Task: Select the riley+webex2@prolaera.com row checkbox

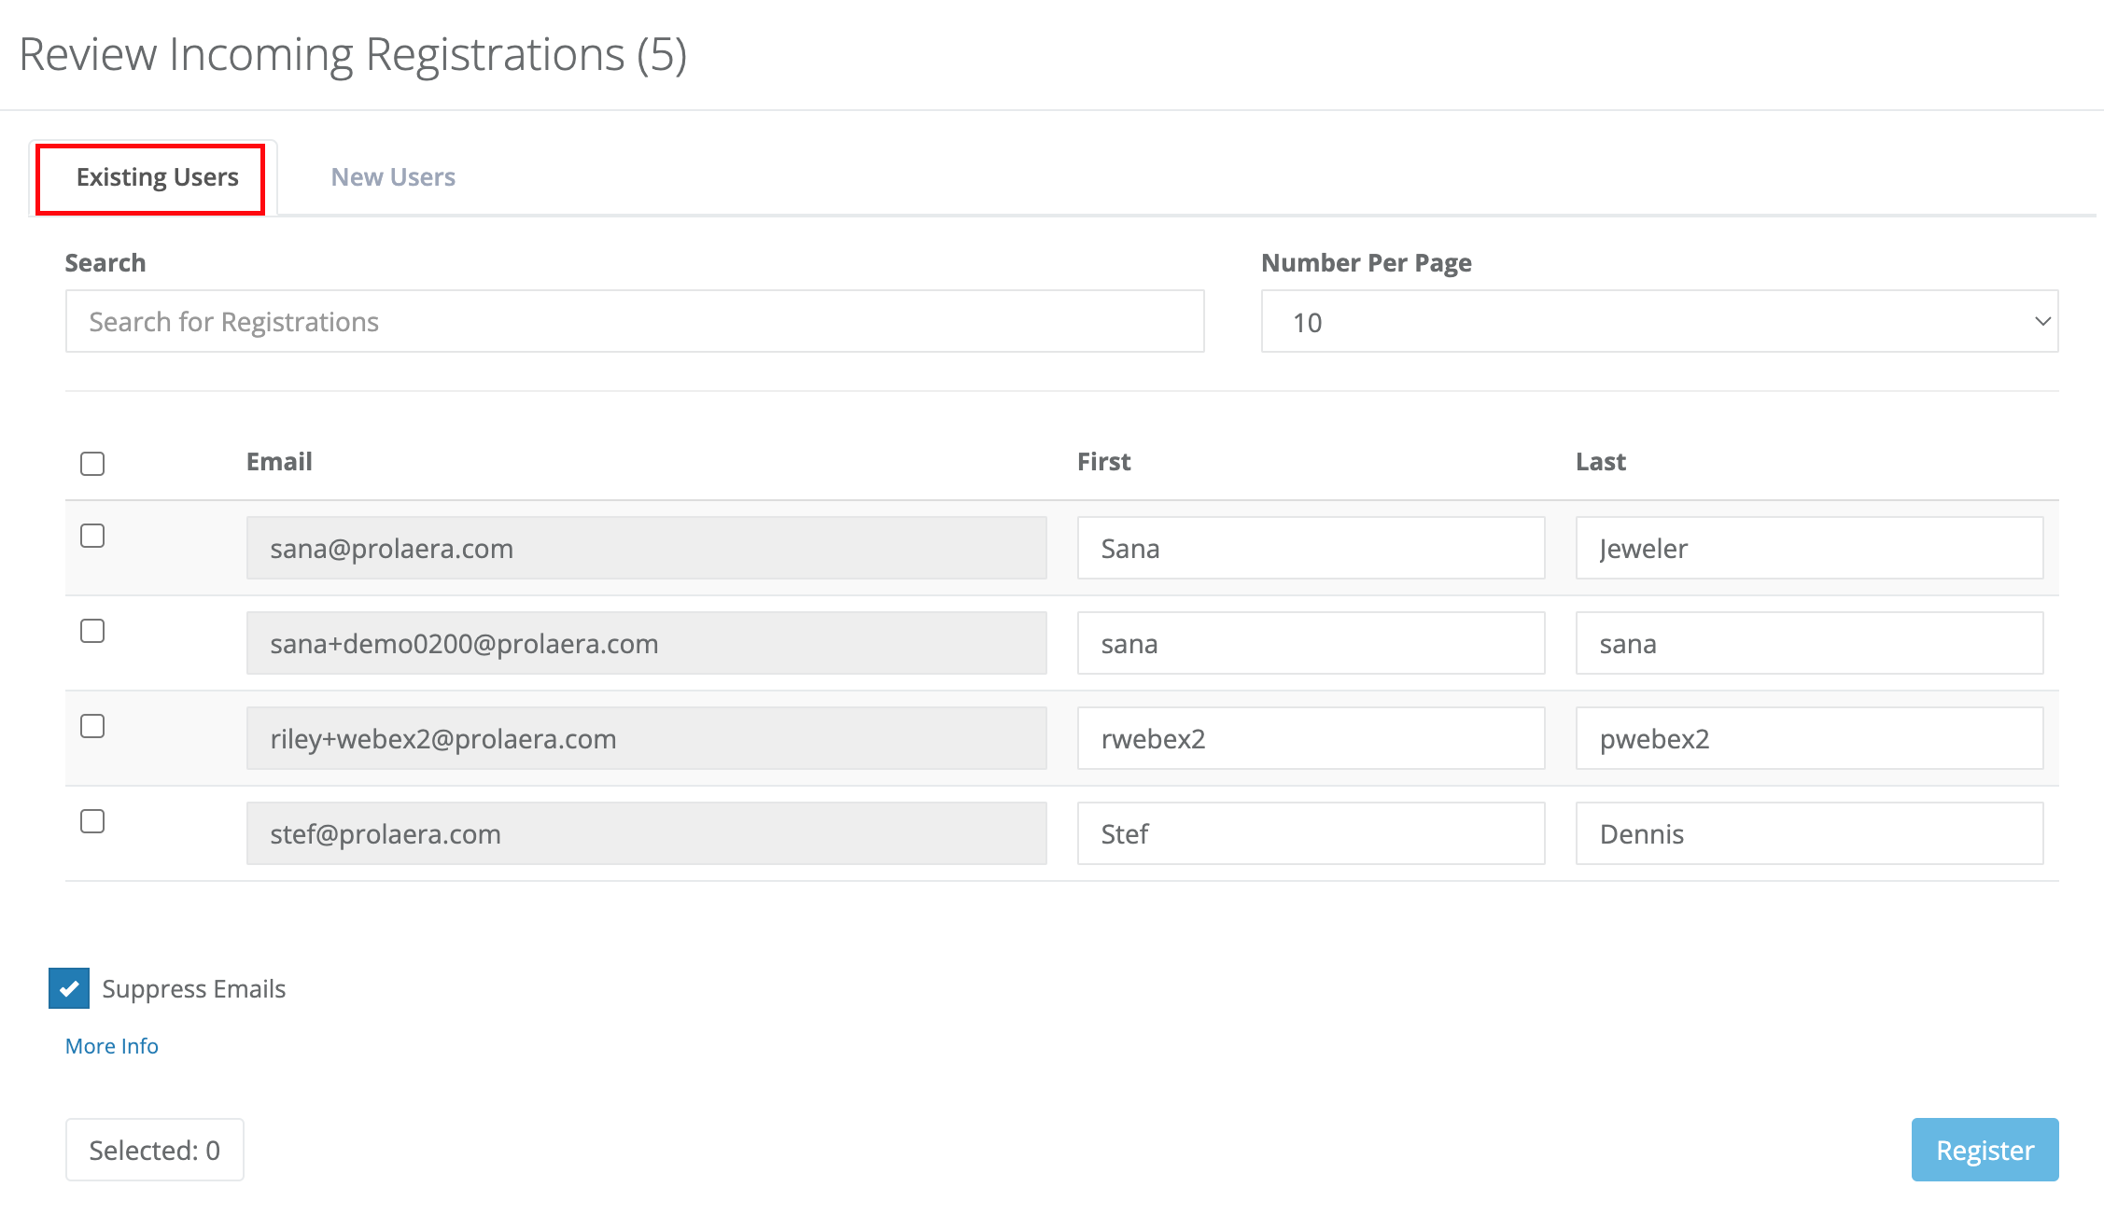Action: coord(92,726)
